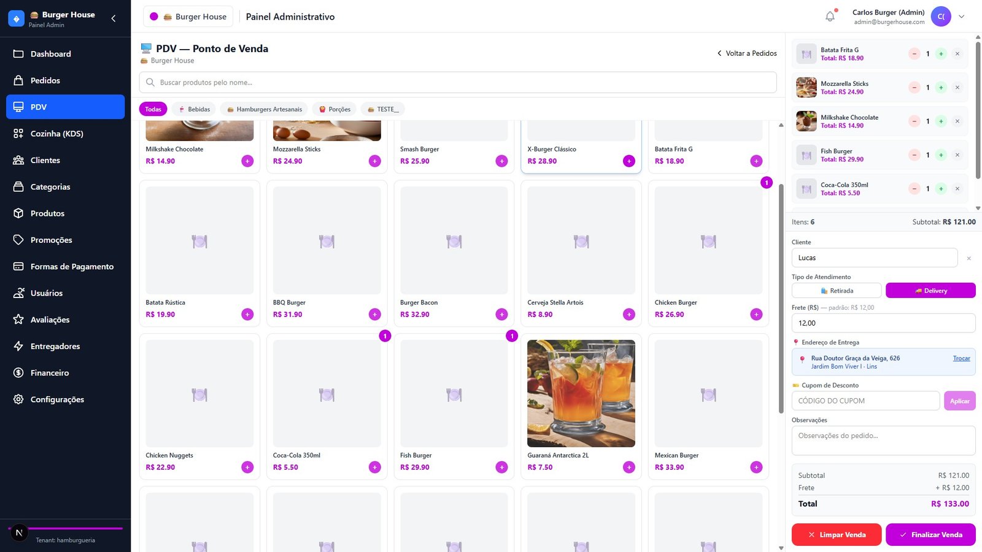This screenshot has height=552, width=982.
Task: Open the notifications bell
Action: [830, 17]
